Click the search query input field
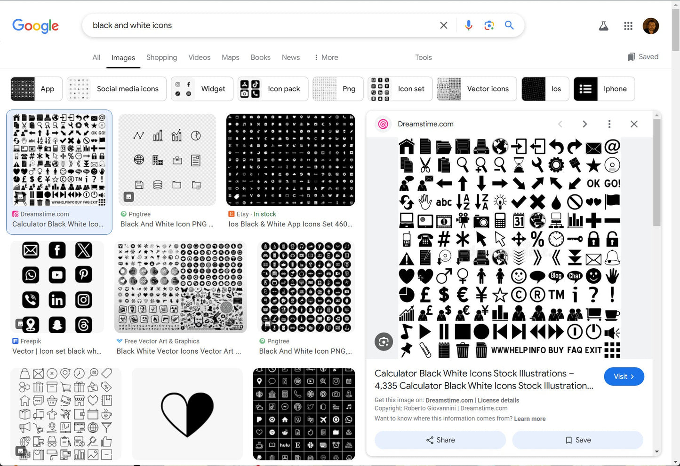 click(x=264, y=25)
